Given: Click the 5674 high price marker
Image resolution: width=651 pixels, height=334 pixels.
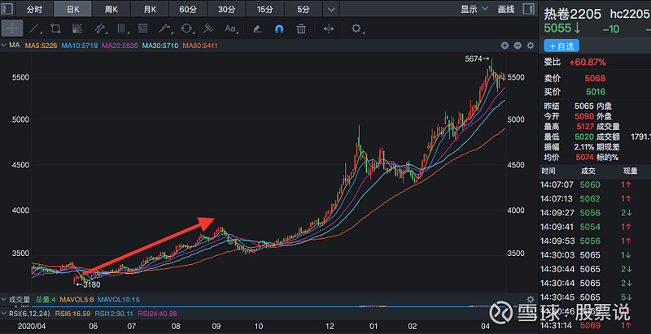Looking at the screenshot, I should click(478, 59).
